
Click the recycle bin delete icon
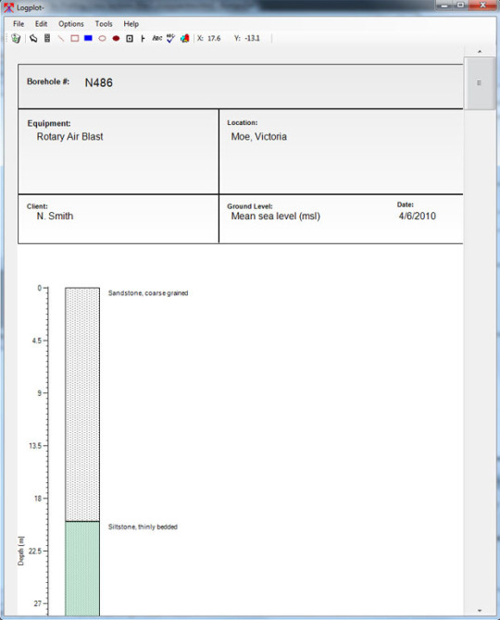point(16,38)
